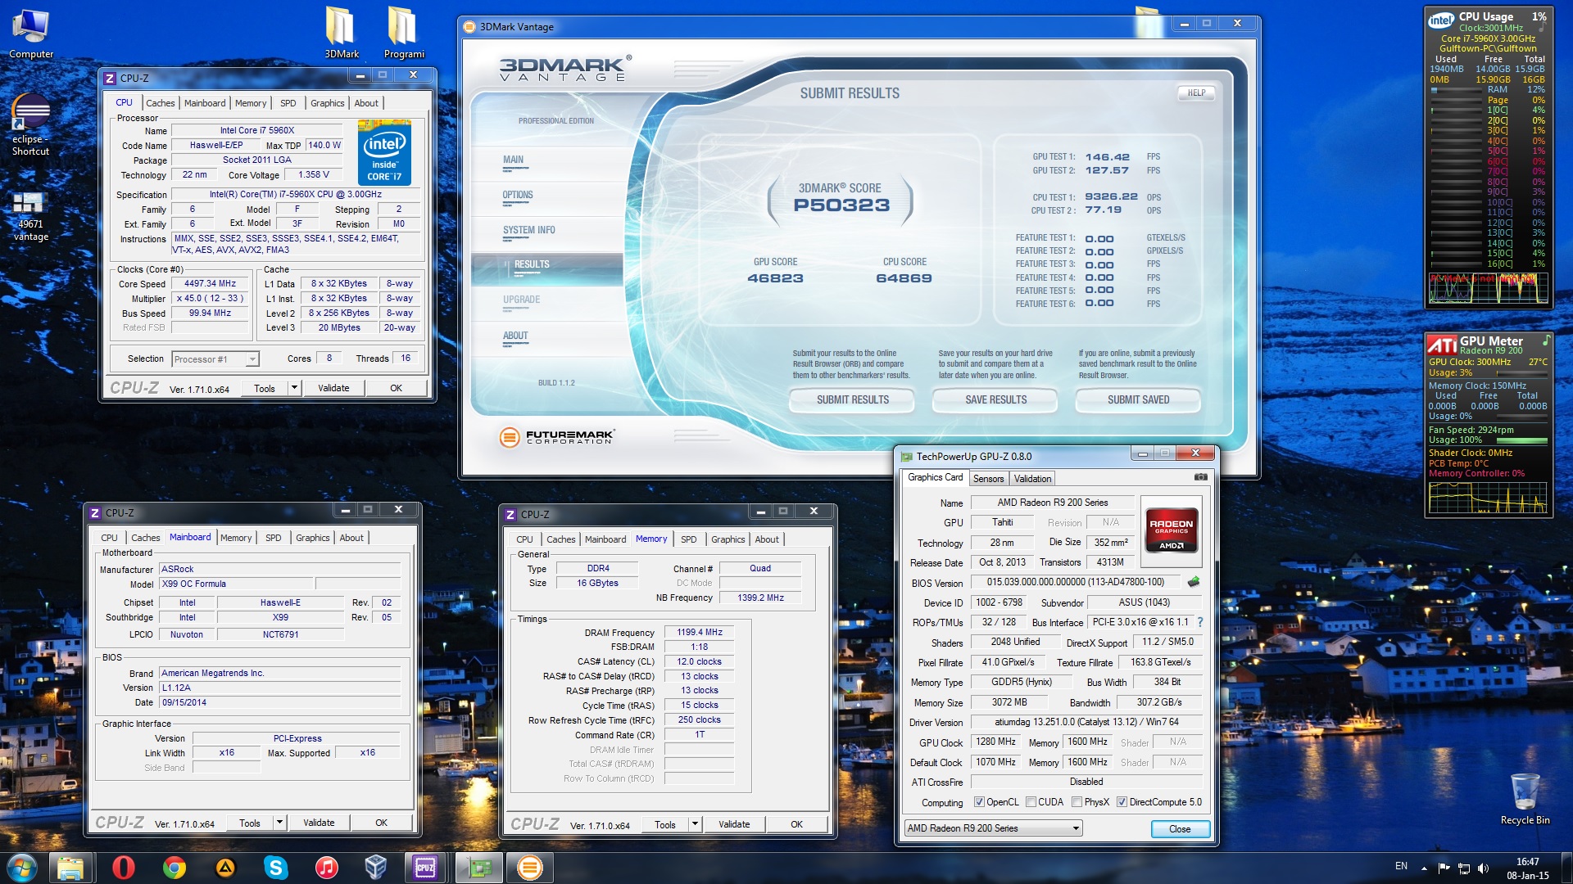Expand Tools dropdown arrow in Memory CPU-Z window
1573x884 pixels.
click(695, 824)
